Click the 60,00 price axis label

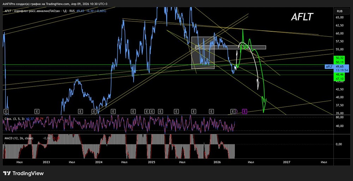340,33
